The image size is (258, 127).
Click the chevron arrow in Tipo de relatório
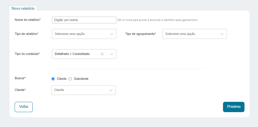[x=112, y=34]
